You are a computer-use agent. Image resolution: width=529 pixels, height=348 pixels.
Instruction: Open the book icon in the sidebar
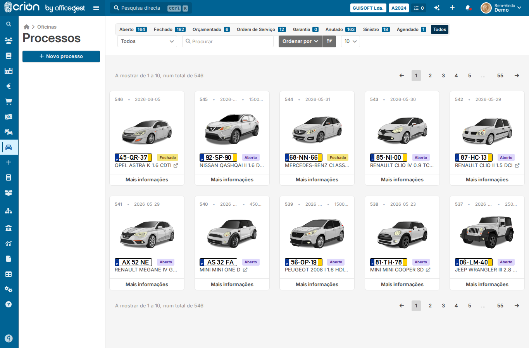[9, 56]
